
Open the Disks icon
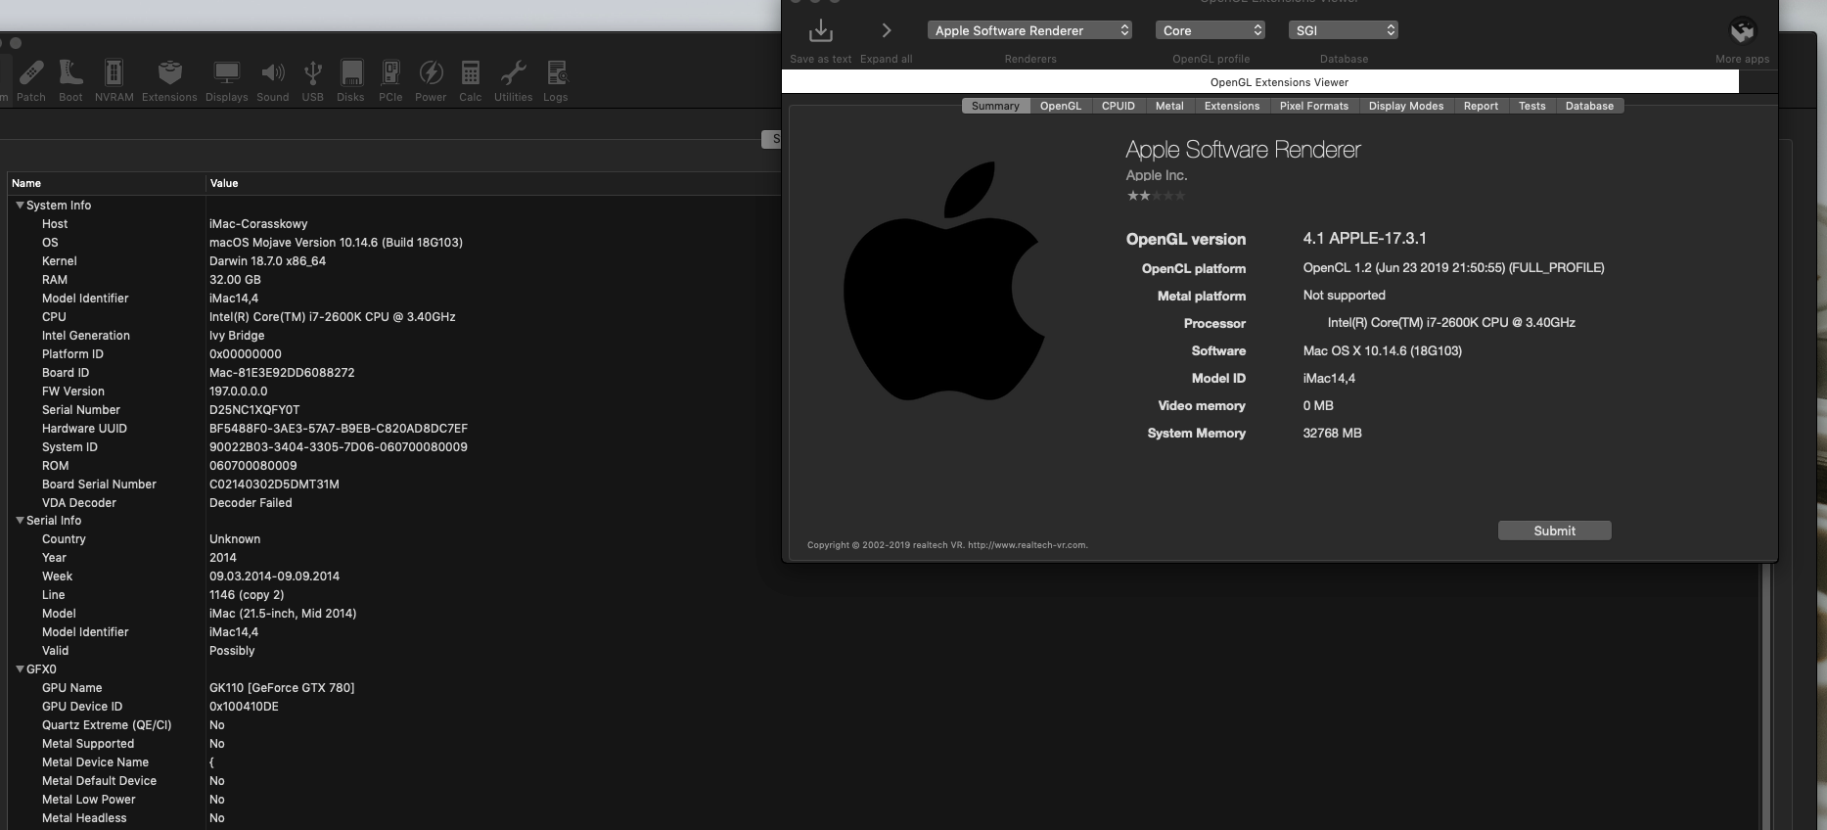click(x=350, y=80)
